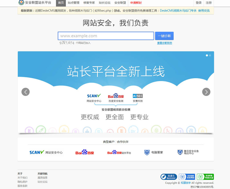Screen dimensions: 230x189
Task: Click the green 安全联盟 certification badge
Action: (x=205, y=177)
